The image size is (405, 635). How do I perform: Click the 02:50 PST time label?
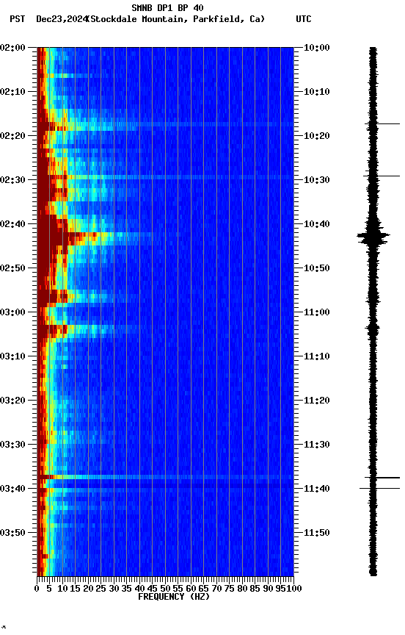[12, 268]
